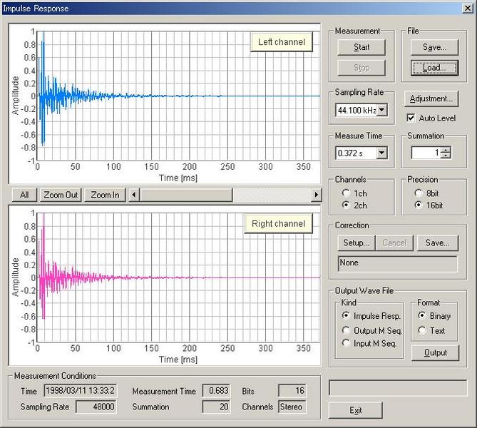The width and height of the screenshot is (477, 428).
Task: Click the Left channel label
Action: 282,42
